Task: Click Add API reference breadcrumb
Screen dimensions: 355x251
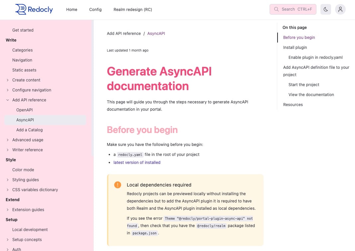Action: (124, 34)
